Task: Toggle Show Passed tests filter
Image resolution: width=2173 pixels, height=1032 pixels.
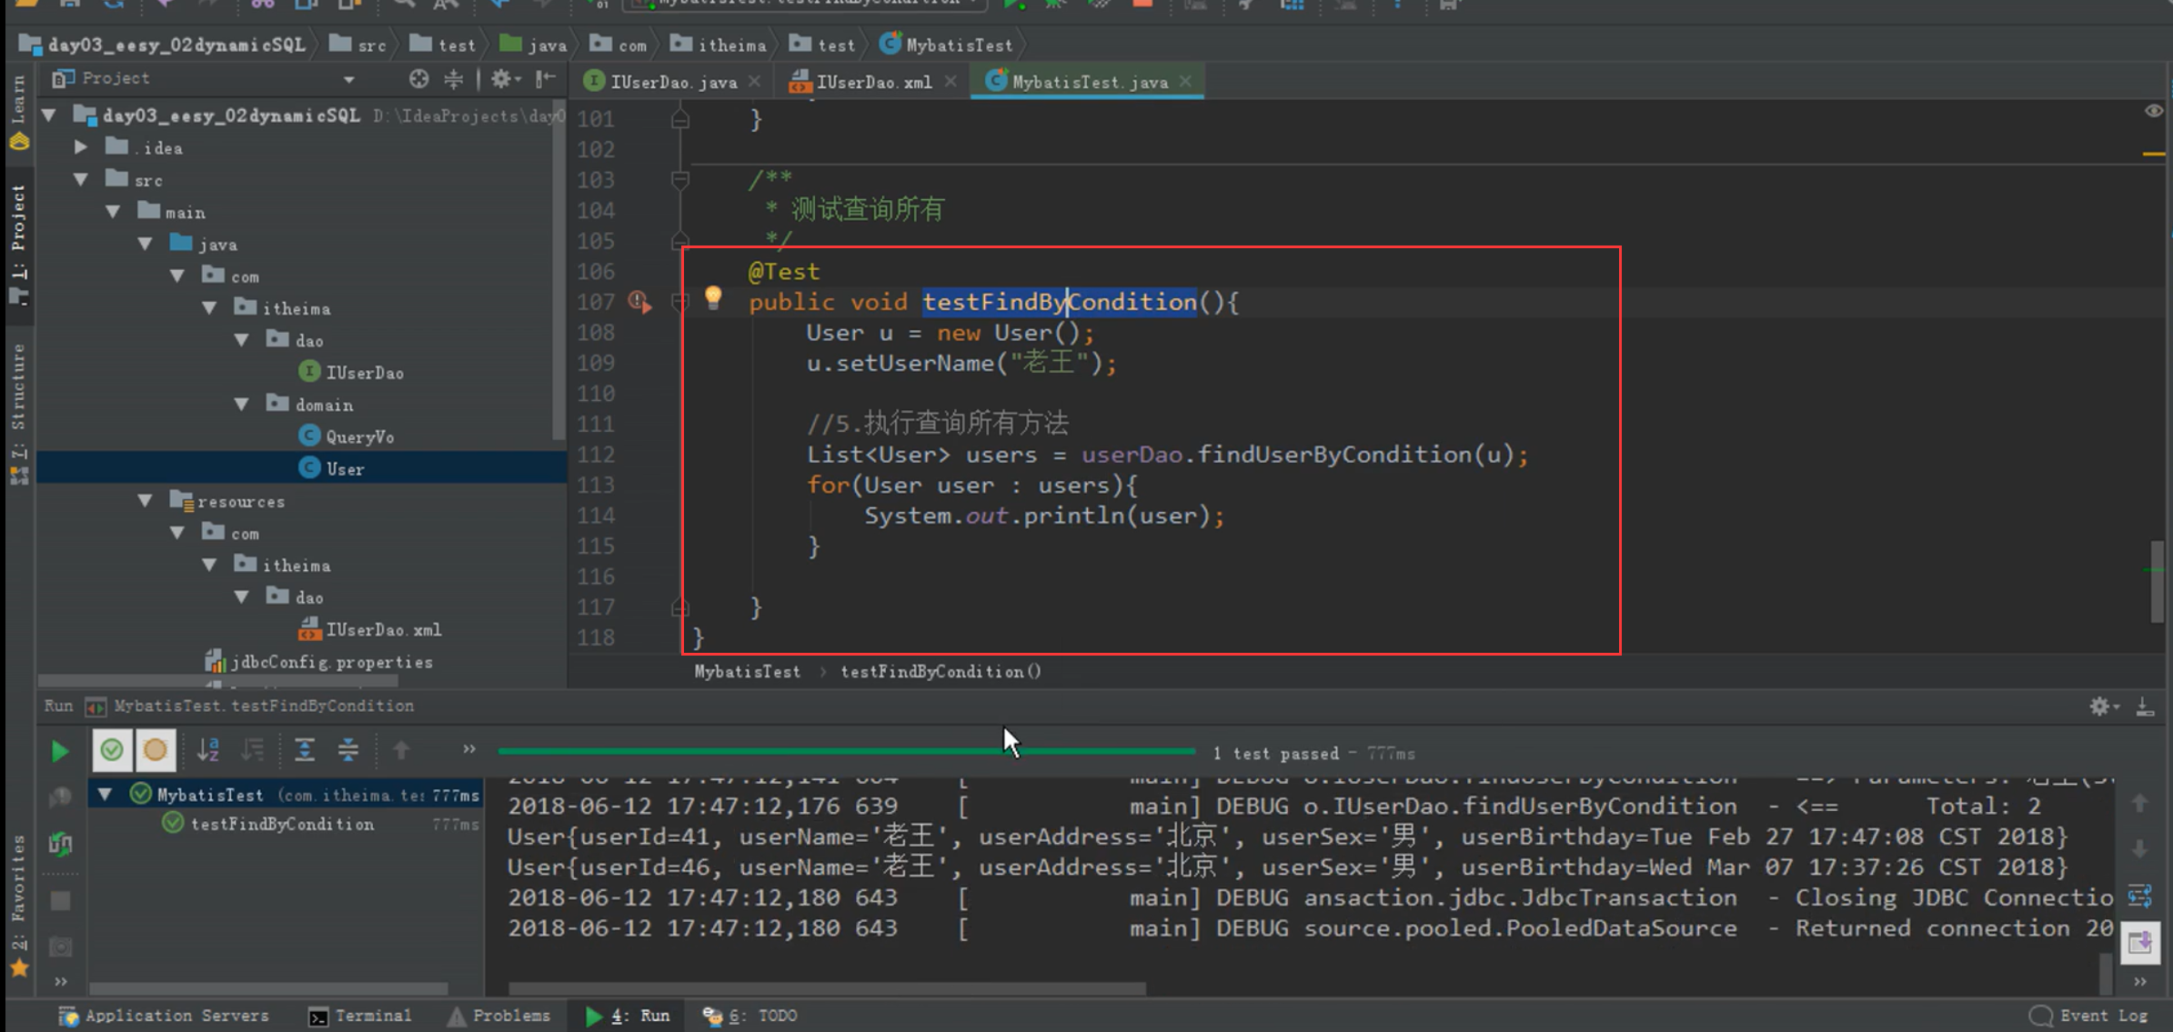Action: [113, 750]
